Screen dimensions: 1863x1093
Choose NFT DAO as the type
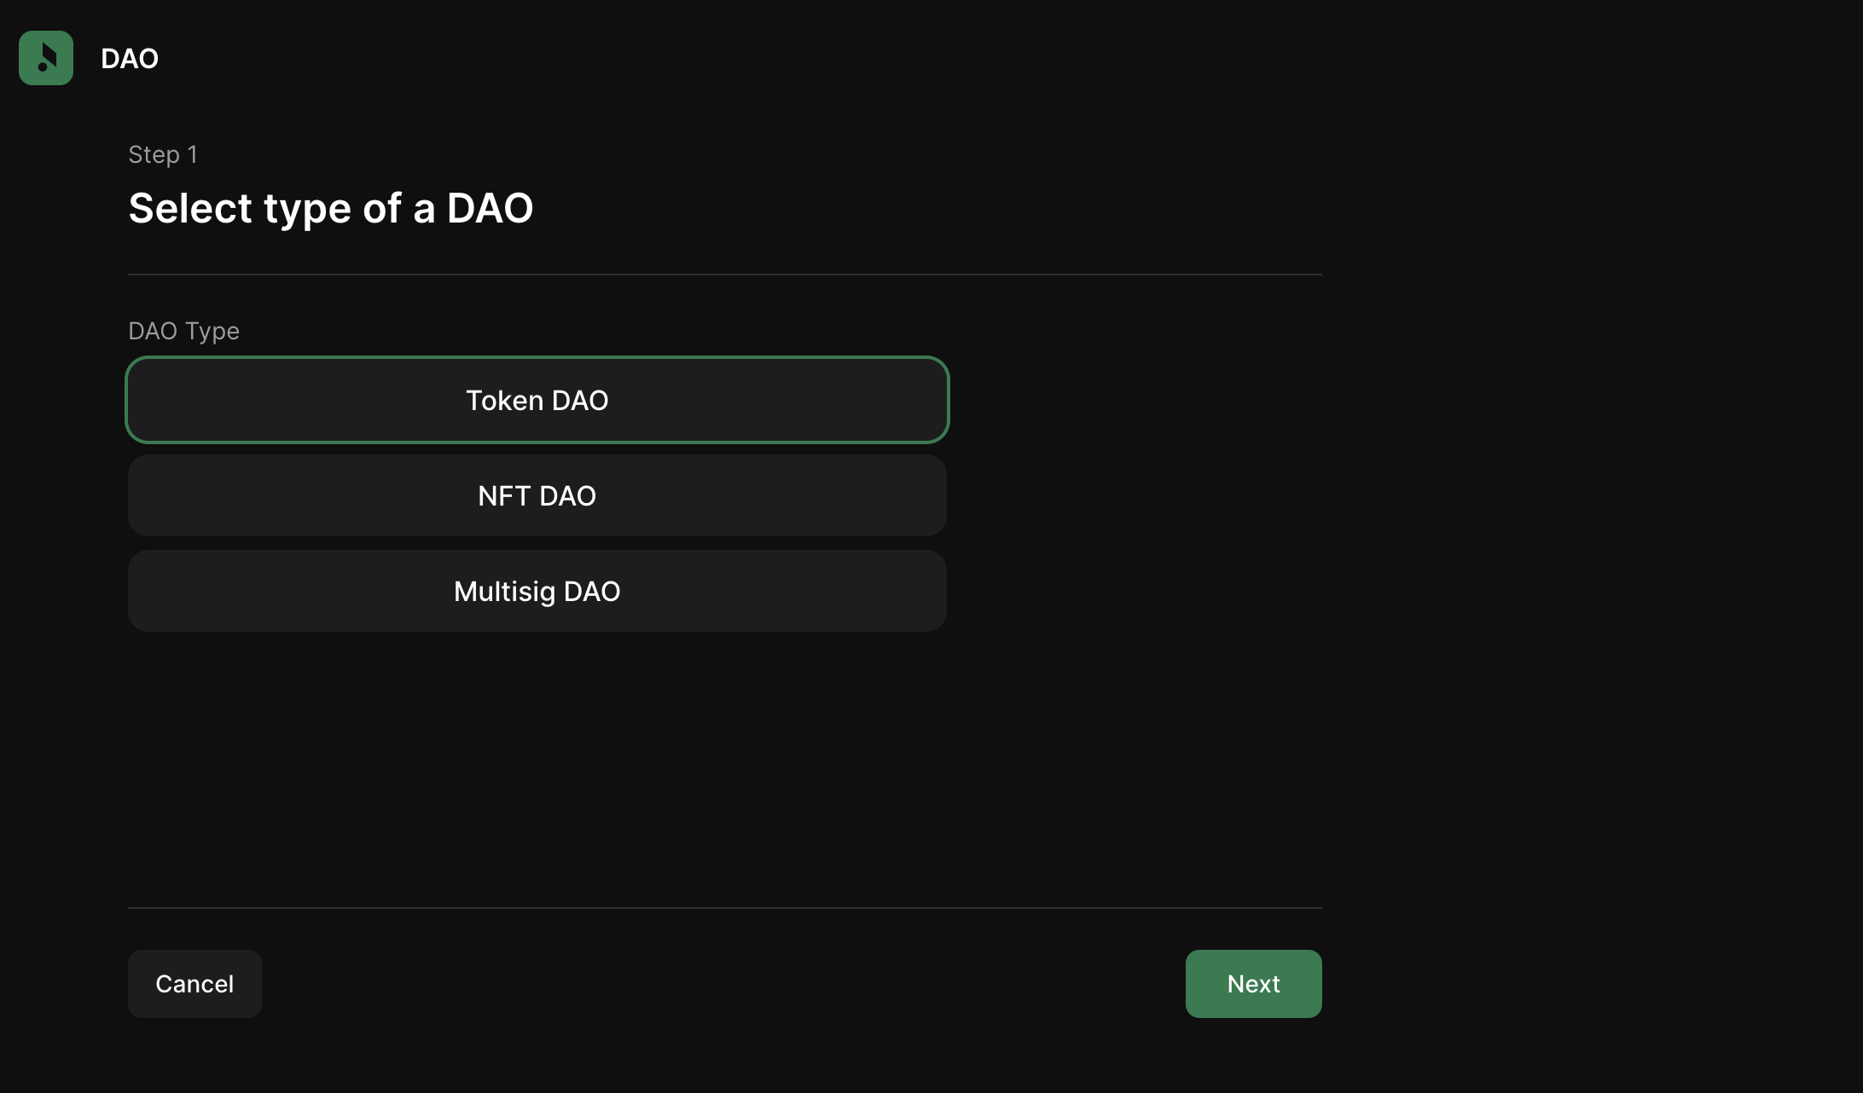click(x=537, y=495)
